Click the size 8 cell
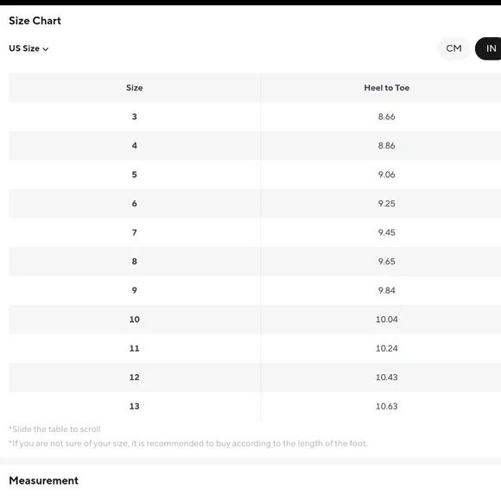This screenshot has width=501, height=501. pos(135,262)
